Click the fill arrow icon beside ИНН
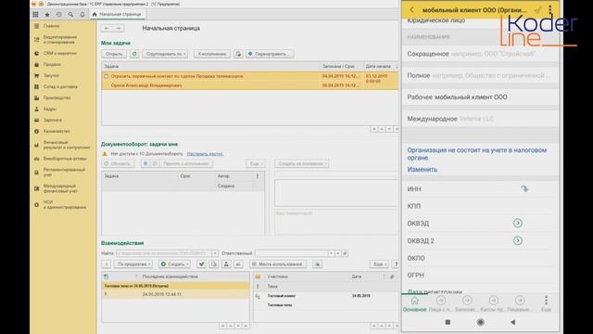This screenshot has width=593, height=334. pos(524,188)
